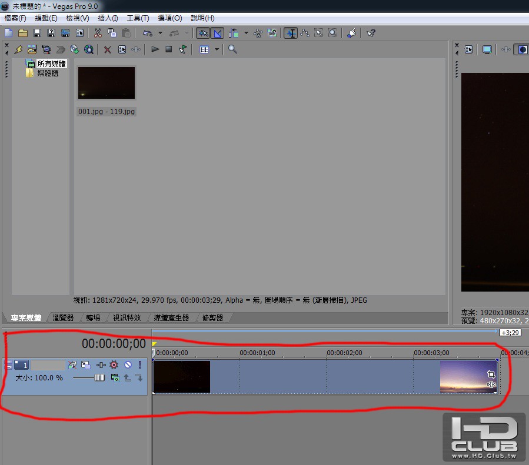Switch to the 轉場 tab
Viewport: 529px width, 465px height.
pos(93,318)
